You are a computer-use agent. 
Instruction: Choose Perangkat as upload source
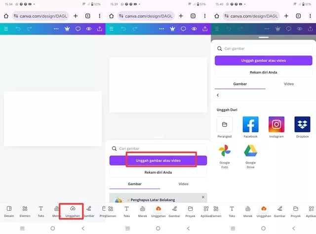225,127
